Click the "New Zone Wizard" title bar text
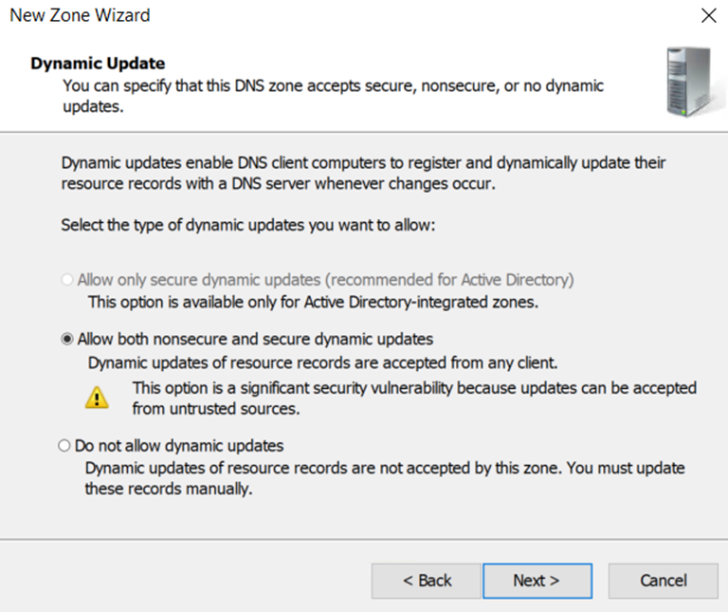728x612 pixels. pos(80,16)
